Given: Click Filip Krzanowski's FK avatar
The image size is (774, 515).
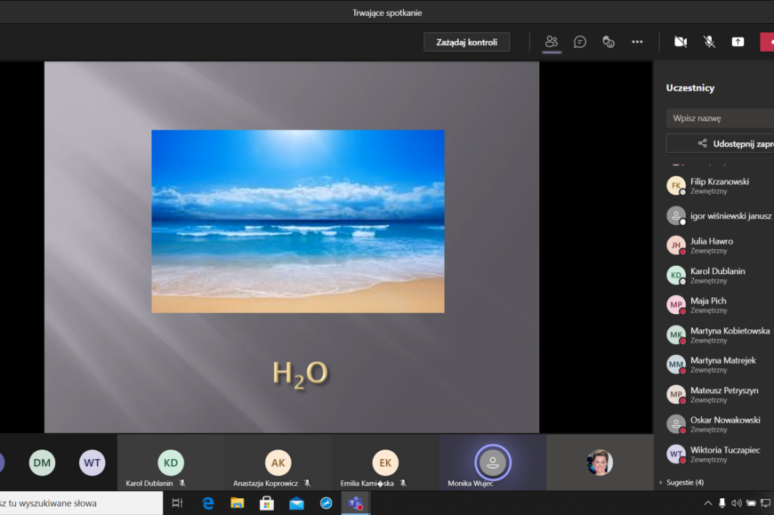Looking at the screenshot, I should tap(676, 186).
